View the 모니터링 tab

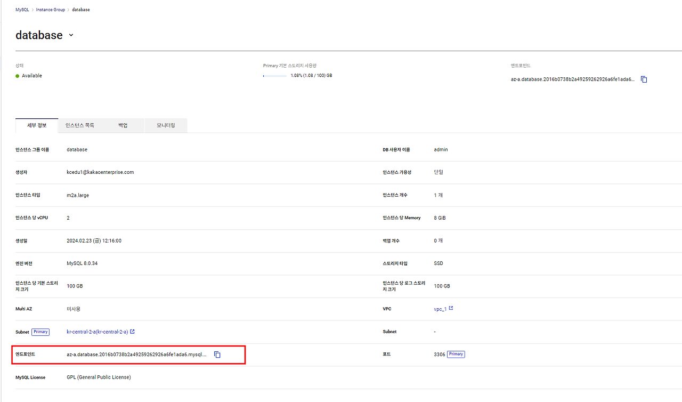click(166, 126)
